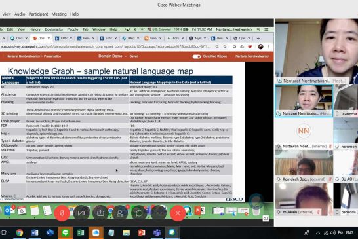Open the Webex Help menu
Screen dimensions: 358x239
pyautogui.click(x=74, y=14)
